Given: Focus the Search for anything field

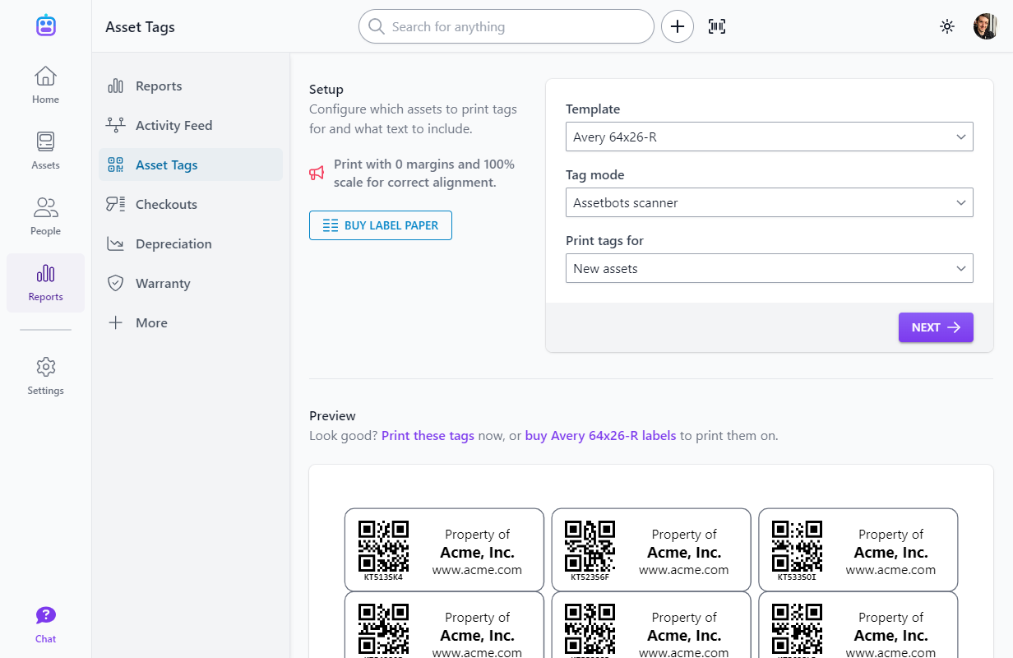Looking at the screenshot, I should (x=506, y=26).
